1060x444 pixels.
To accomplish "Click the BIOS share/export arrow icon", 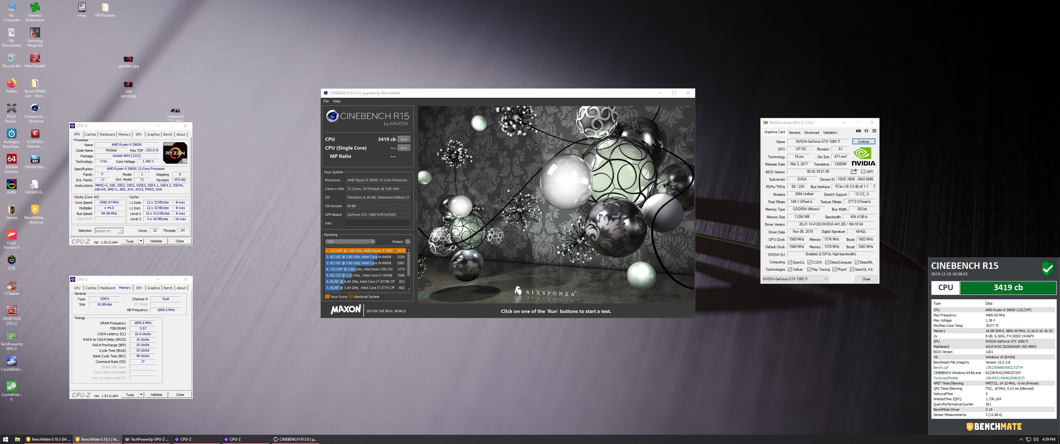I will point(854,171).
